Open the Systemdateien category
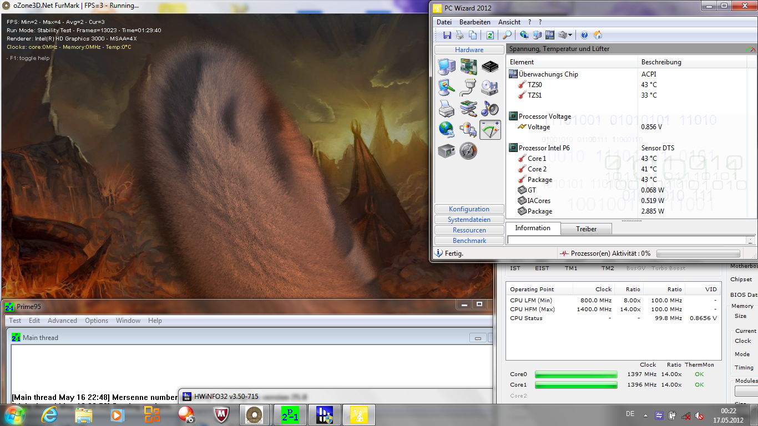758x426 pixels. [x=469, y=220]
